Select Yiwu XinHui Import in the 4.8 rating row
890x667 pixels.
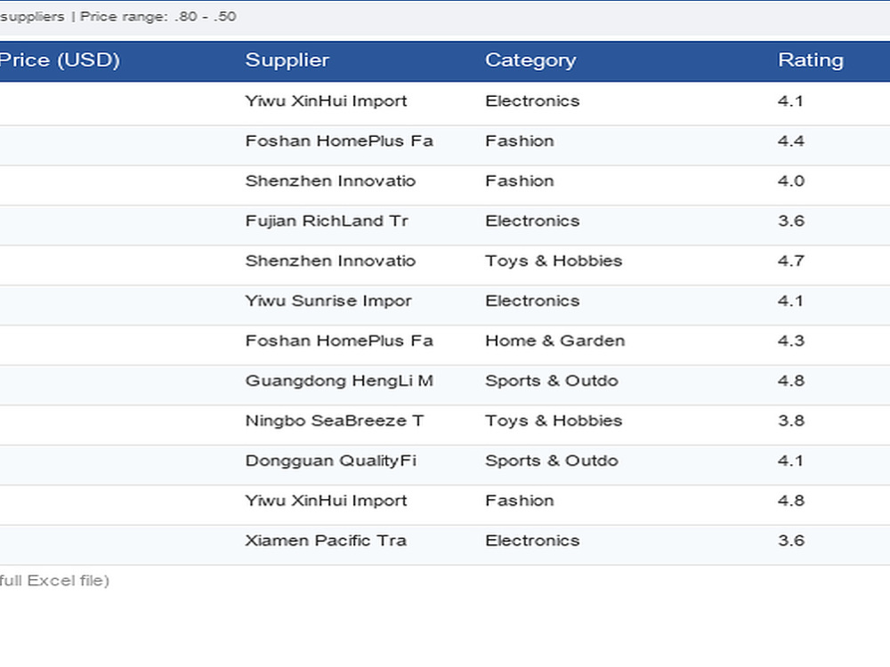tap(327, 501)
